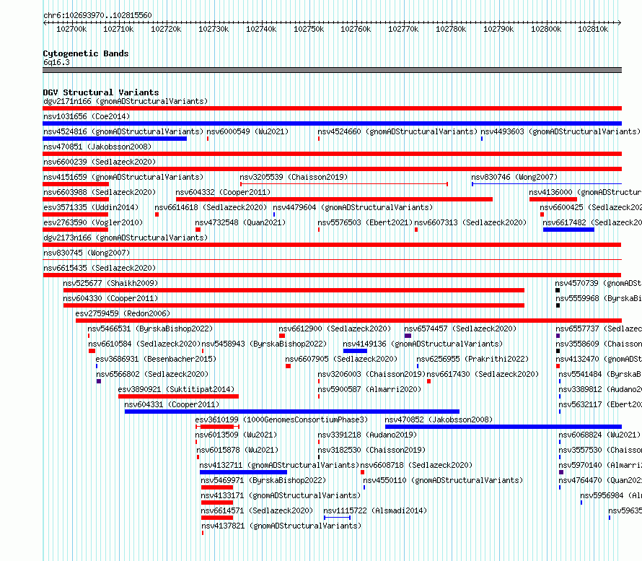Click nsv6615435 (Sedlazeck2020) label
642x561 pixels.
(x=100, y=268)
